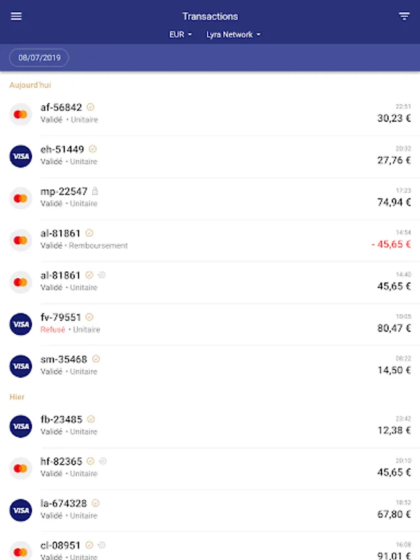Tap Visa logo of transaction eh-51449

pos(21,156)
